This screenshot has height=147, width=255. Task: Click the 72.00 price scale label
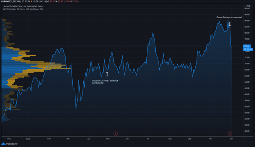tap(247, 57)
